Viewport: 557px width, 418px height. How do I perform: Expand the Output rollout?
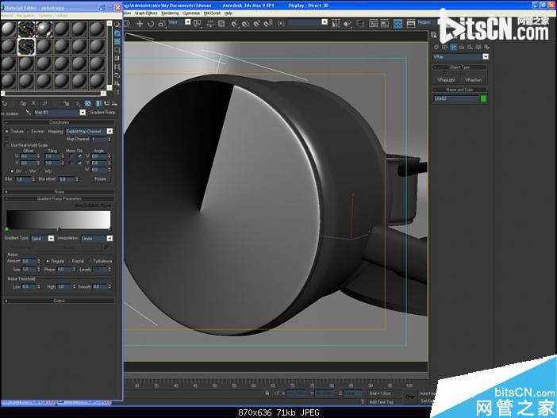pyautogui.click(x=60, y=301)
